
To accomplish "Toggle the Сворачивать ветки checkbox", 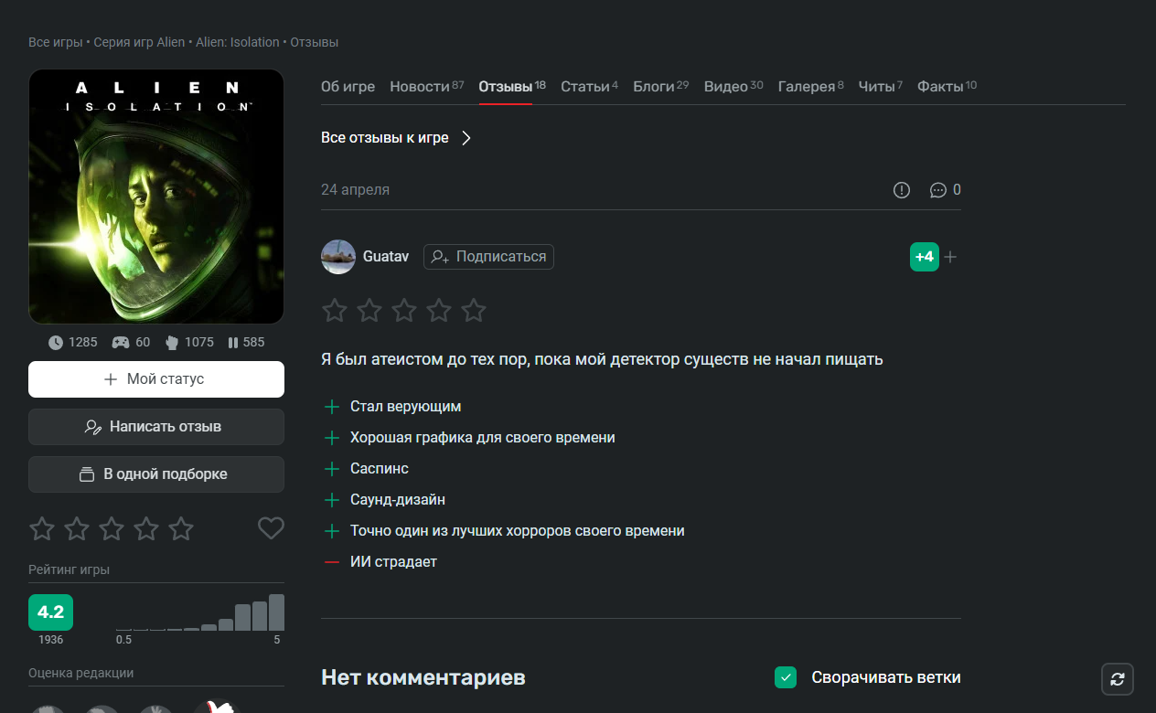I will point(786,677).
